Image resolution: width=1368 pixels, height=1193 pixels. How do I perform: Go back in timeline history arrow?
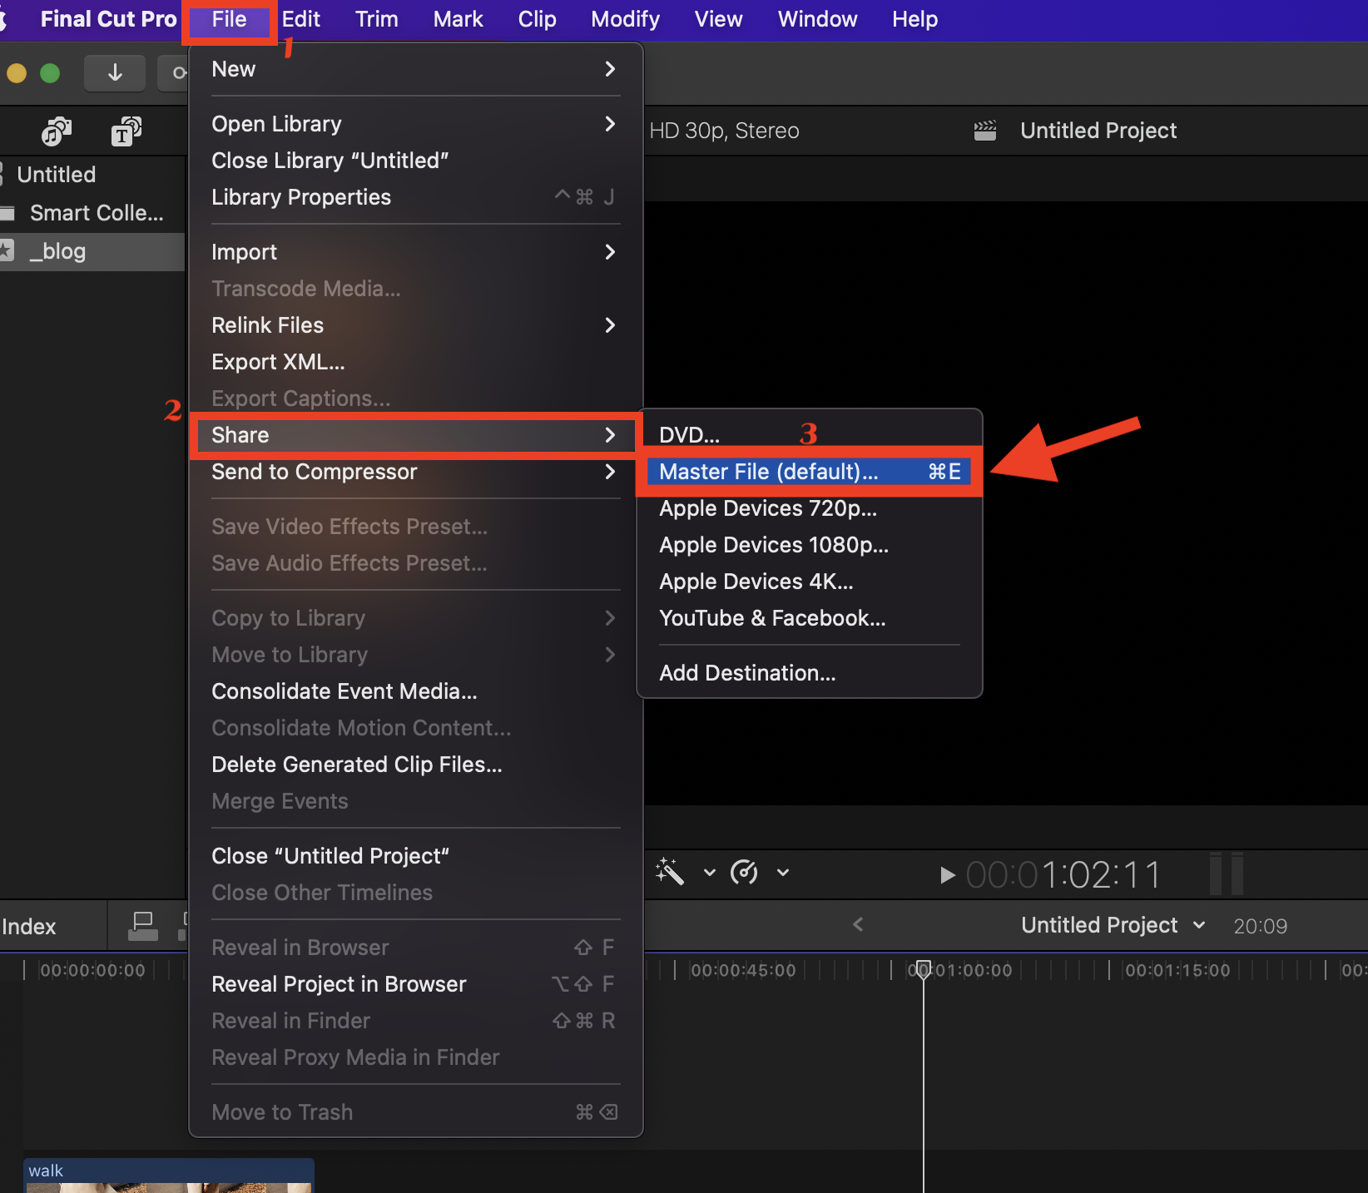click(858, 925)
